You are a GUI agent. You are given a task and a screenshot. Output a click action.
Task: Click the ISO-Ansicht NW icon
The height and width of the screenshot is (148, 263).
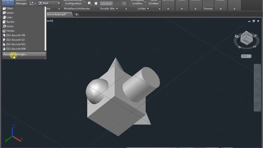click(x=4, y=49)
